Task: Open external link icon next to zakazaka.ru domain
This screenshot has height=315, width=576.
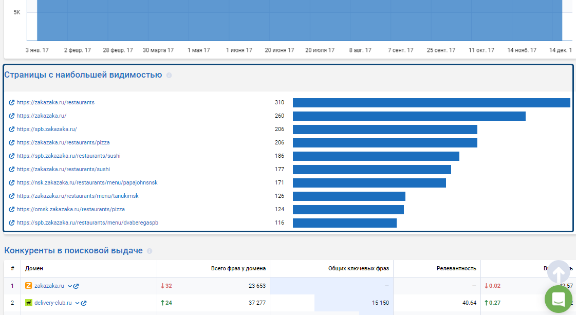Action: point(76,286)
